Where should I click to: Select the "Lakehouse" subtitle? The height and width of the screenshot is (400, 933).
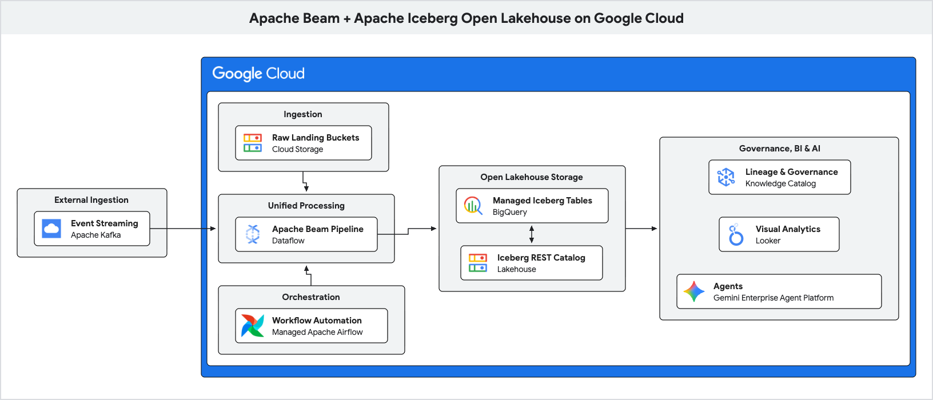click(x=517, y=269)
